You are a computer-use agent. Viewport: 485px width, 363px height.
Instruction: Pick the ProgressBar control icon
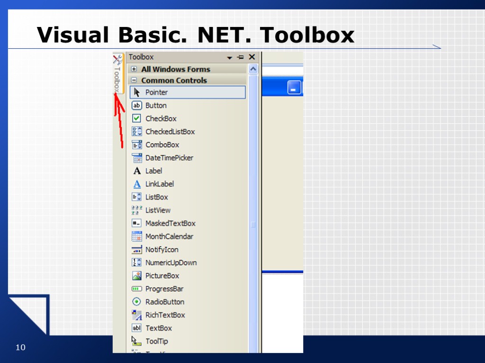[137, 289]
